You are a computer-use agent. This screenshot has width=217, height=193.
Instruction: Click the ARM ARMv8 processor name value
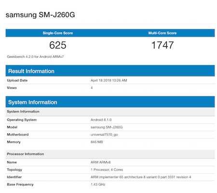(101, 162)
